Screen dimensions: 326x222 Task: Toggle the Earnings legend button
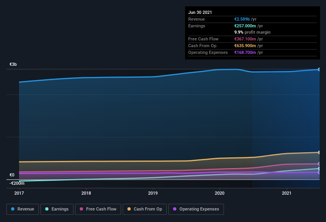point(57,209)
